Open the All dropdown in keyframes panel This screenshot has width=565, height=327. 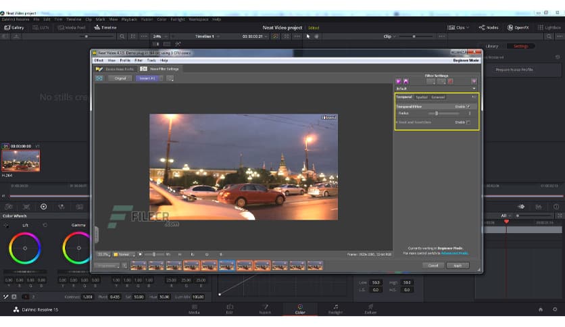[x=506, y=216]
